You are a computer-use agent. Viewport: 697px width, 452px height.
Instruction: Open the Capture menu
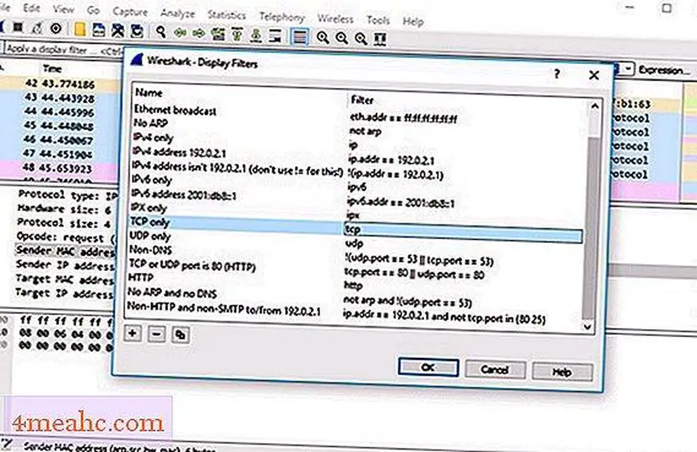coord(130,12)
